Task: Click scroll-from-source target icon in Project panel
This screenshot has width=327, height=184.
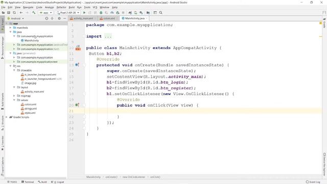Action: click(x=46, y=18)
